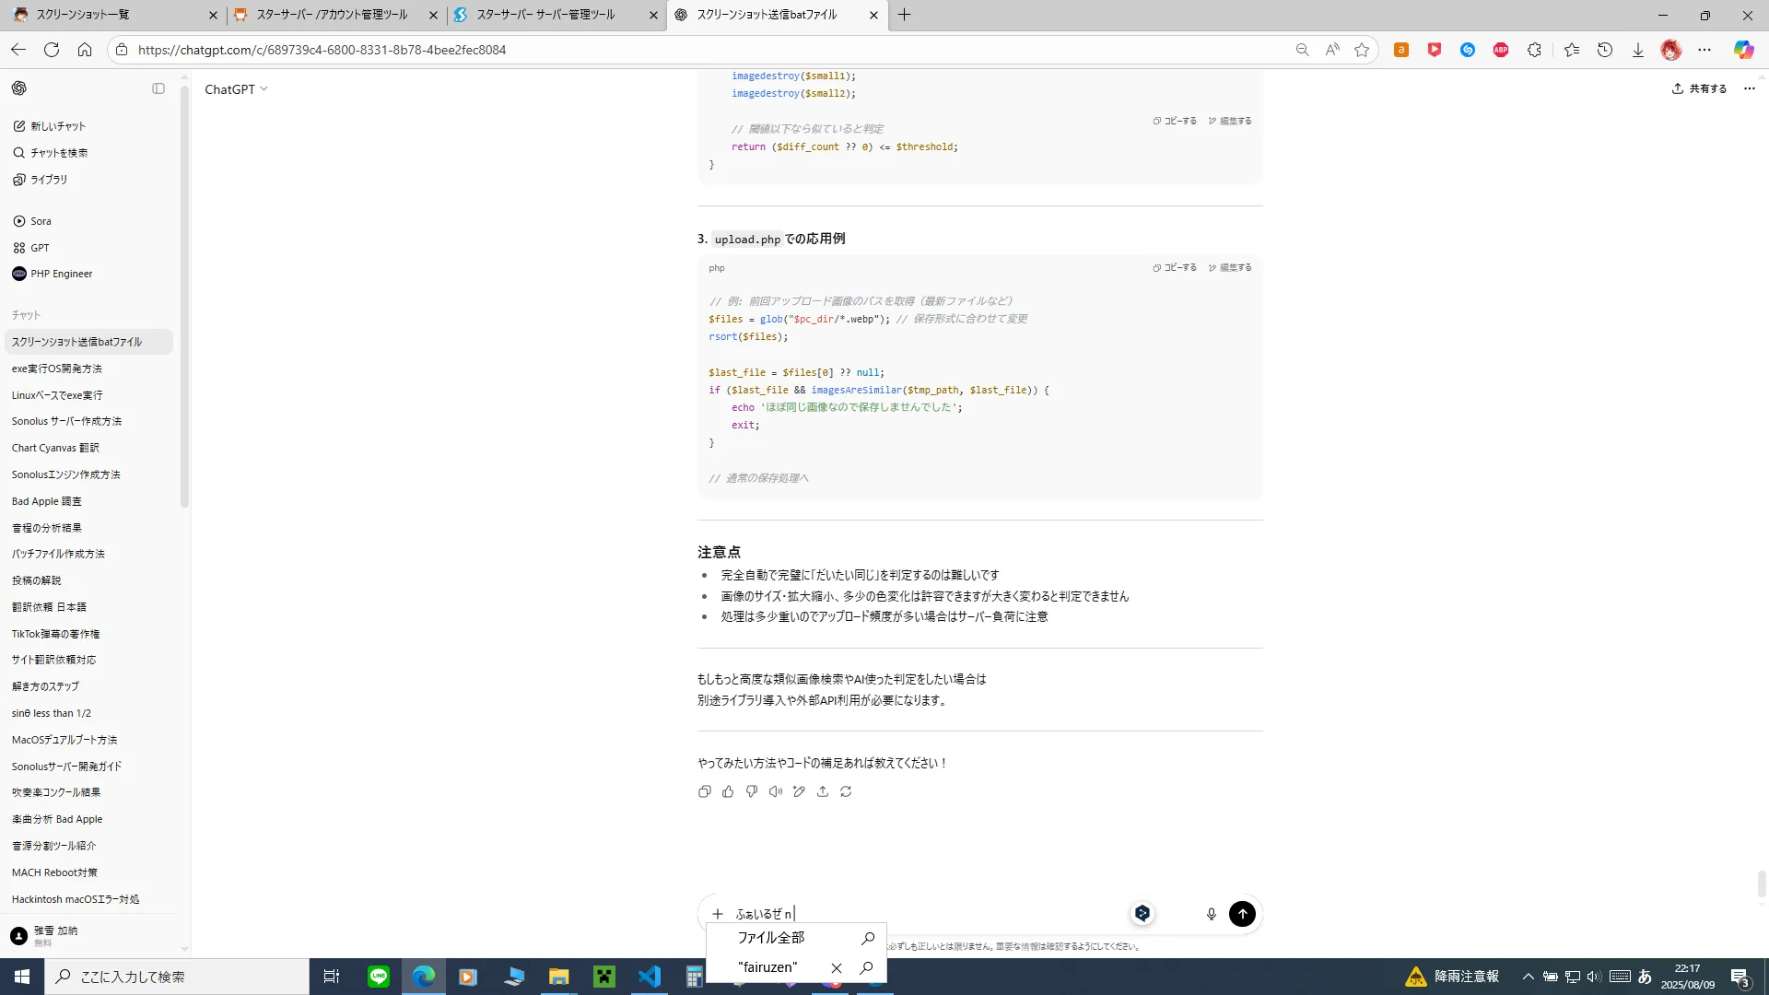1769x995 pixels.
Task: Switch to スターサーバー サーバー管理ツール tab
Action: [545, 15]
